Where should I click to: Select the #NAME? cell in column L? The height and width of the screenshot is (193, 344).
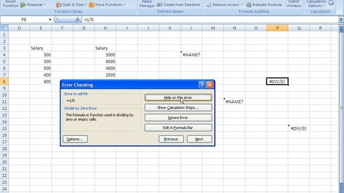coord(191,55)
